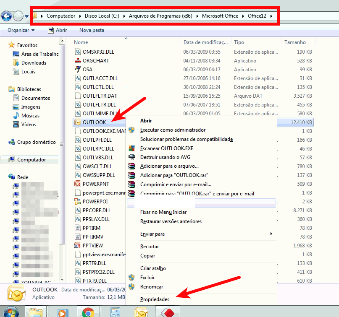Expand the Microsoft Office breadcrumb arrow
The height and width of the screenshot is (317, 339).
pos(243,16)
